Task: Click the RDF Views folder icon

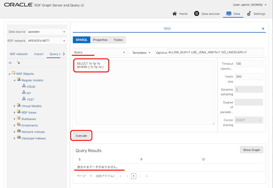Action: pyautogui.click(x=19, y=111)
